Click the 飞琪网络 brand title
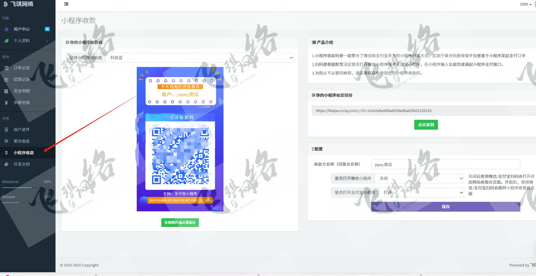Viewport: 536px width, 276px height. pos(22,4)
